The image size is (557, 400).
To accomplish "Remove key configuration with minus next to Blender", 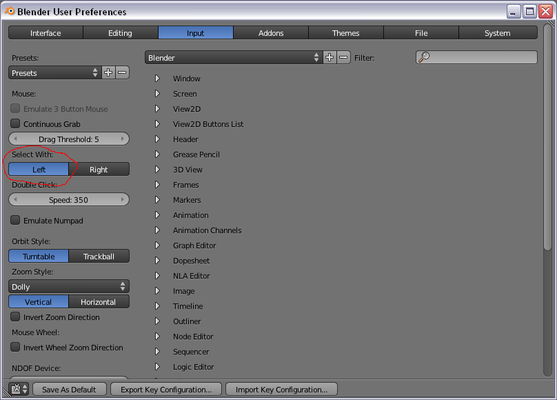I will (343, 57).
